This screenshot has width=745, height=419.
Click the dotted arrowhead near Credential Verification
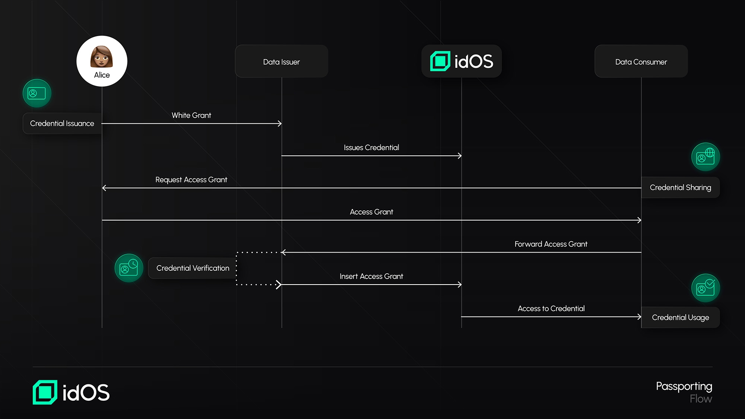[x=278, y=285]
